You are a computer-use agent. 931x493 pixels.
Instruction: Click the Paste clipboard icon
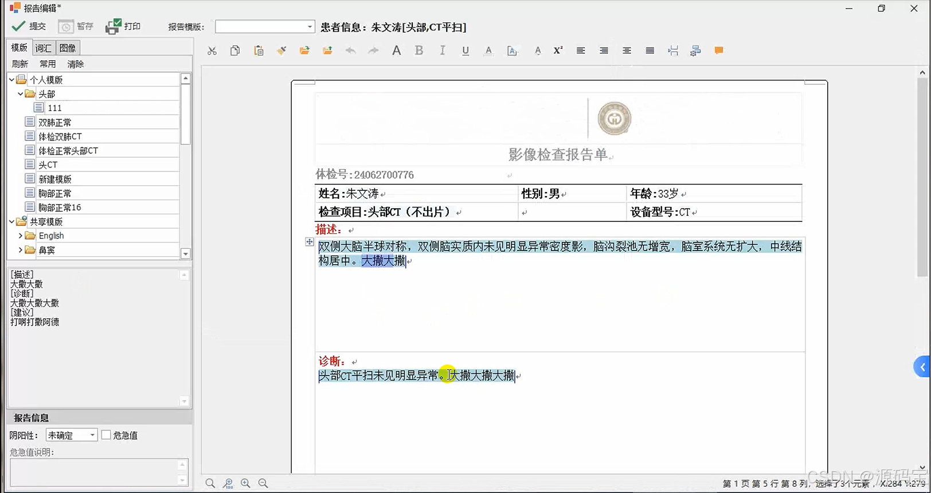tap(259, 51)
